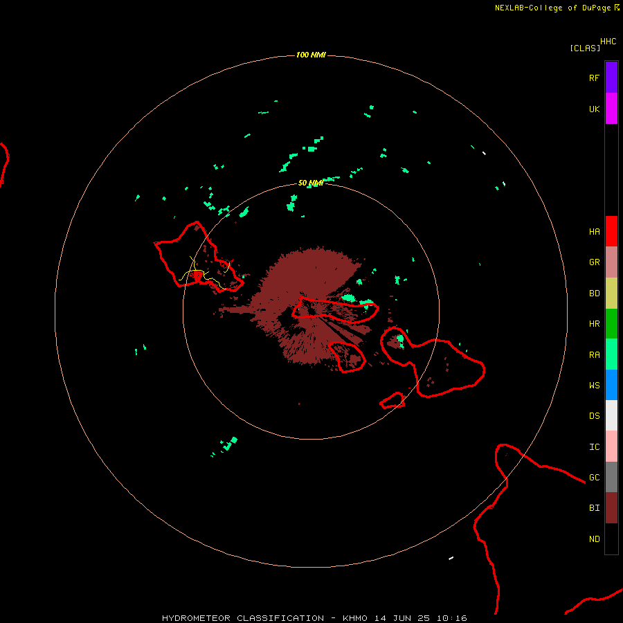Click the RF legend label

click(594, 78)
